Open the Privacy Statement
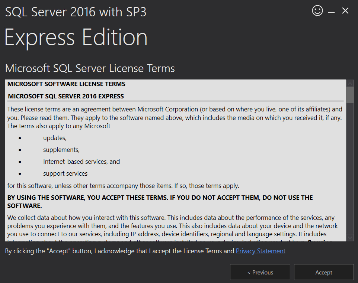 click(260, 251)
